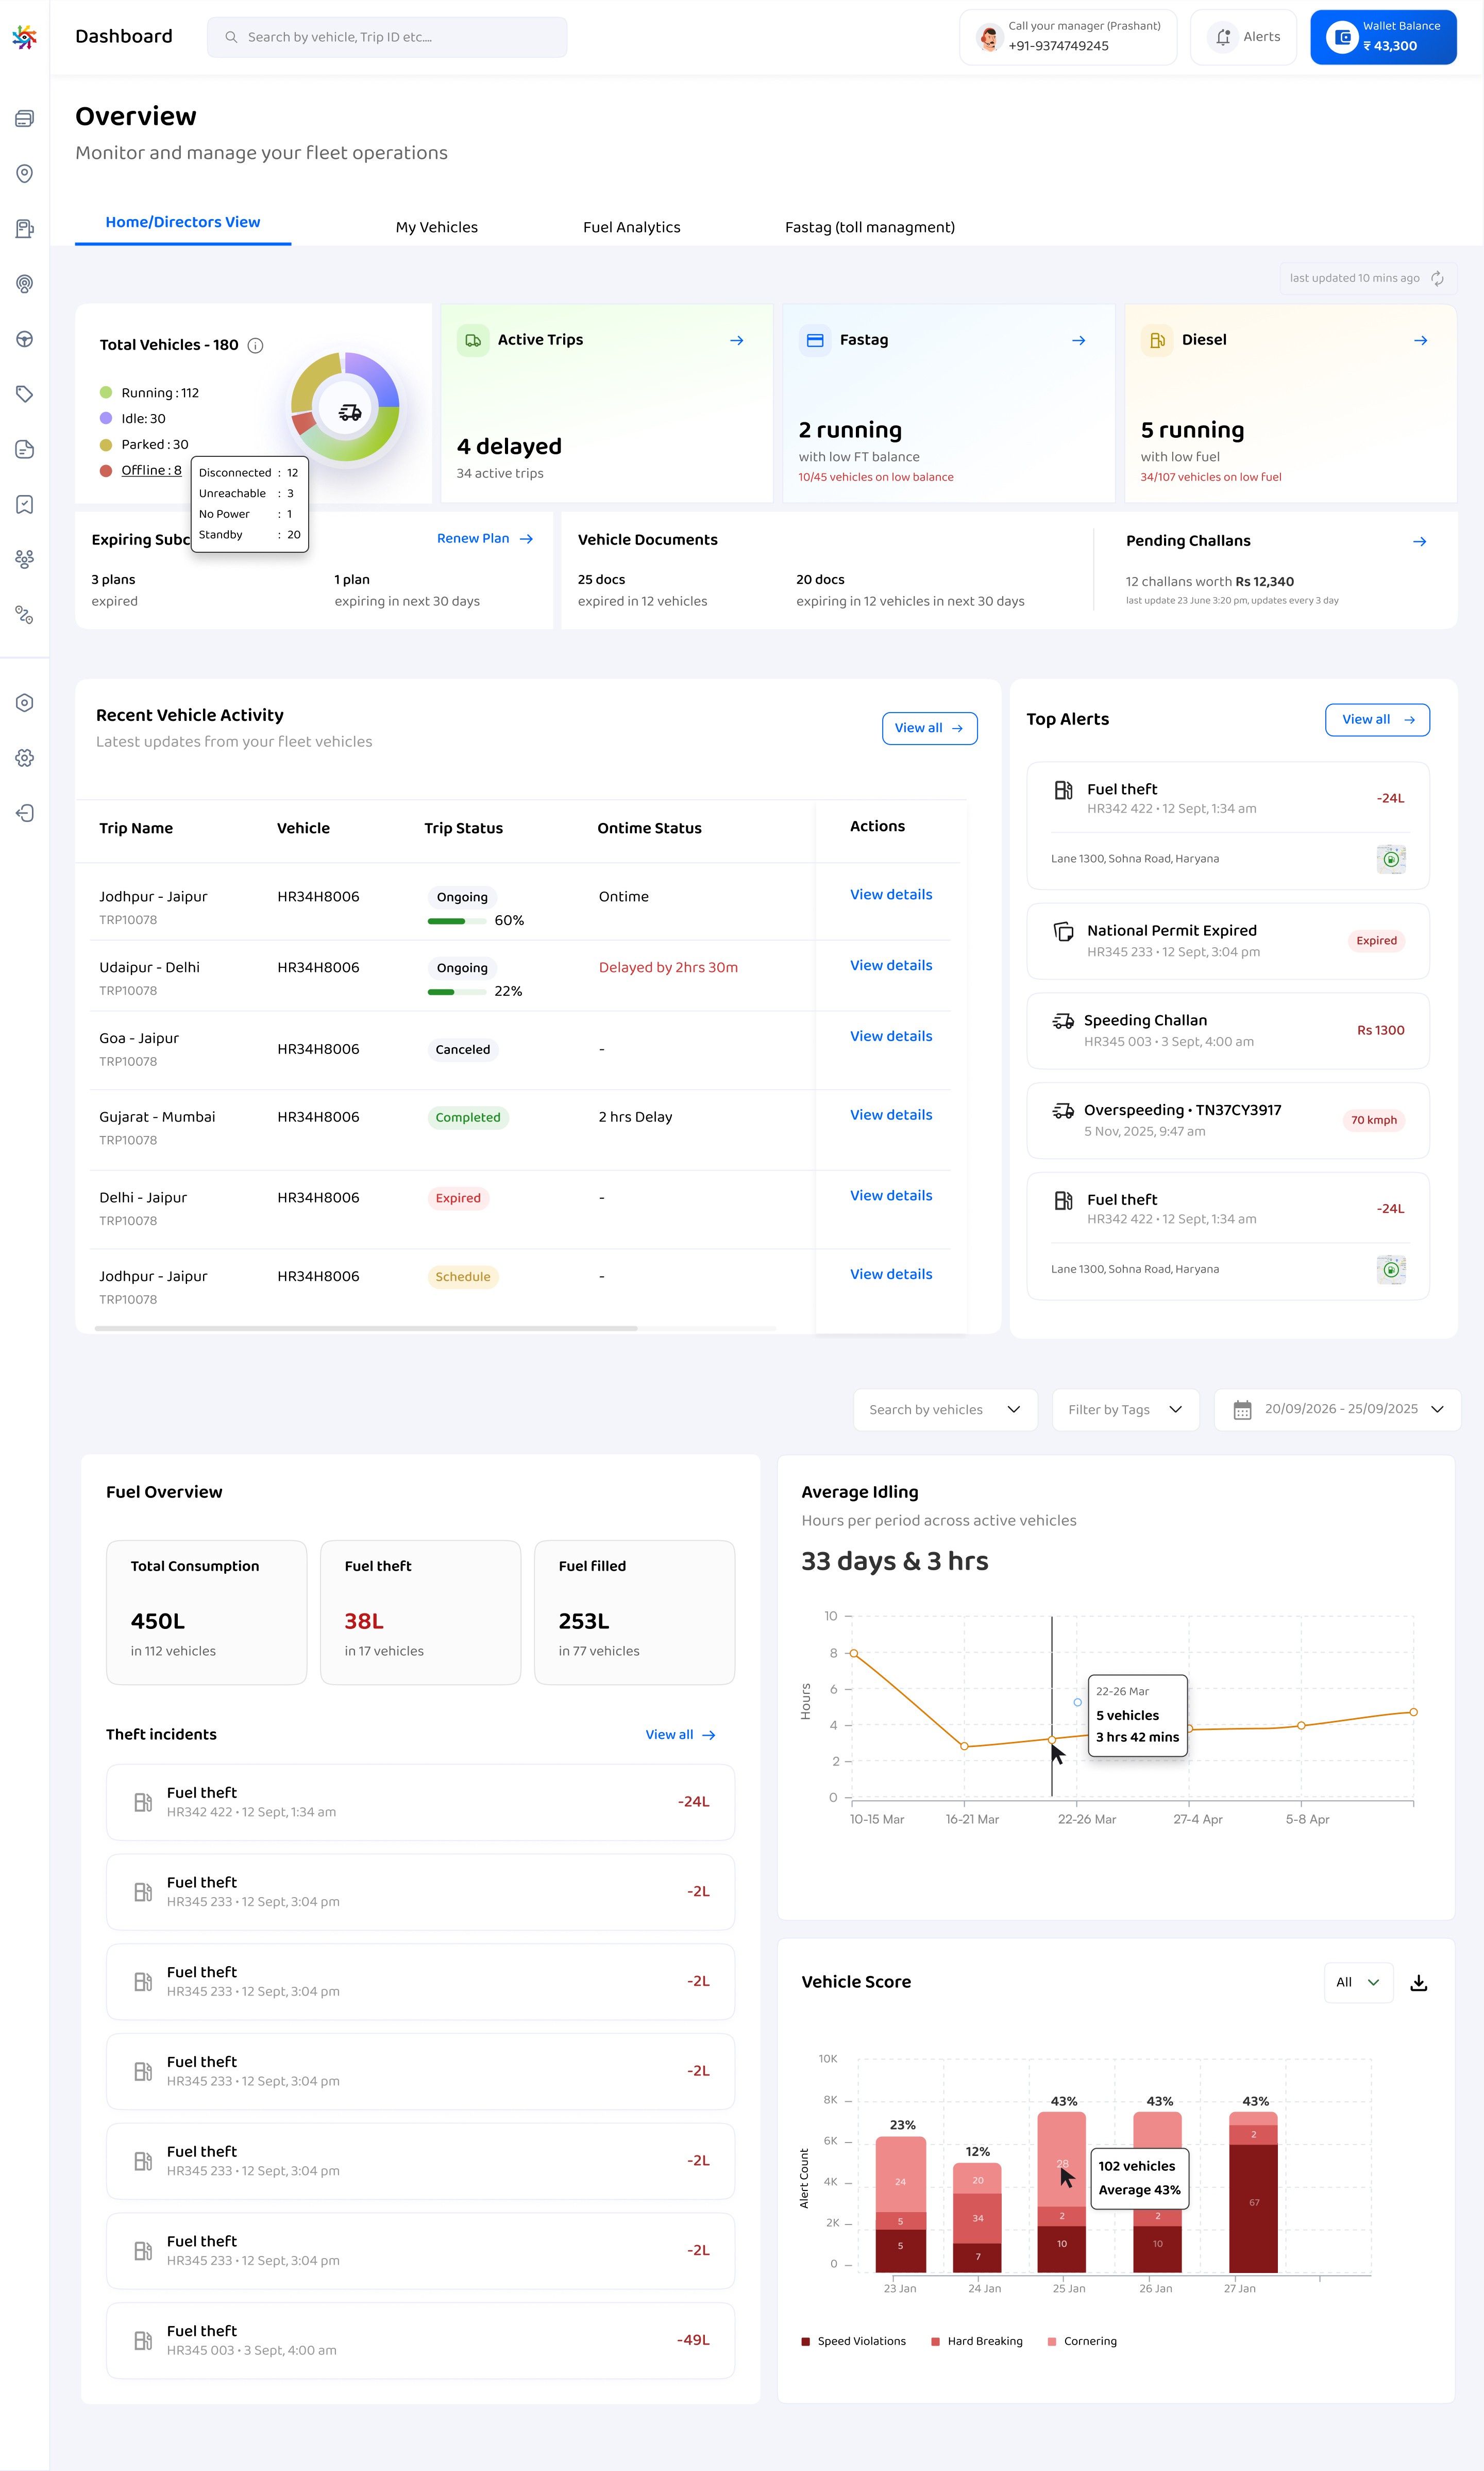Click the Renew Plan link
The height and width of the screenshot is (2471, 1484).
tap(485, 538)
